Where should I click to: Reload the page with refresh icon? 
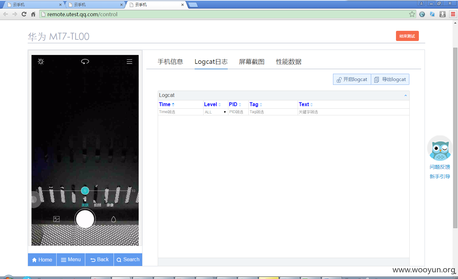pyautogui.click(x=24, y=14)
